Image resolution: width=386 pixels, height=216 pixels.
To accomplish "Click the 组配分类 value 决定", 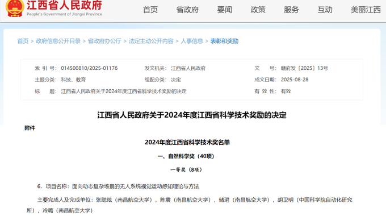I will coord(176,80).
